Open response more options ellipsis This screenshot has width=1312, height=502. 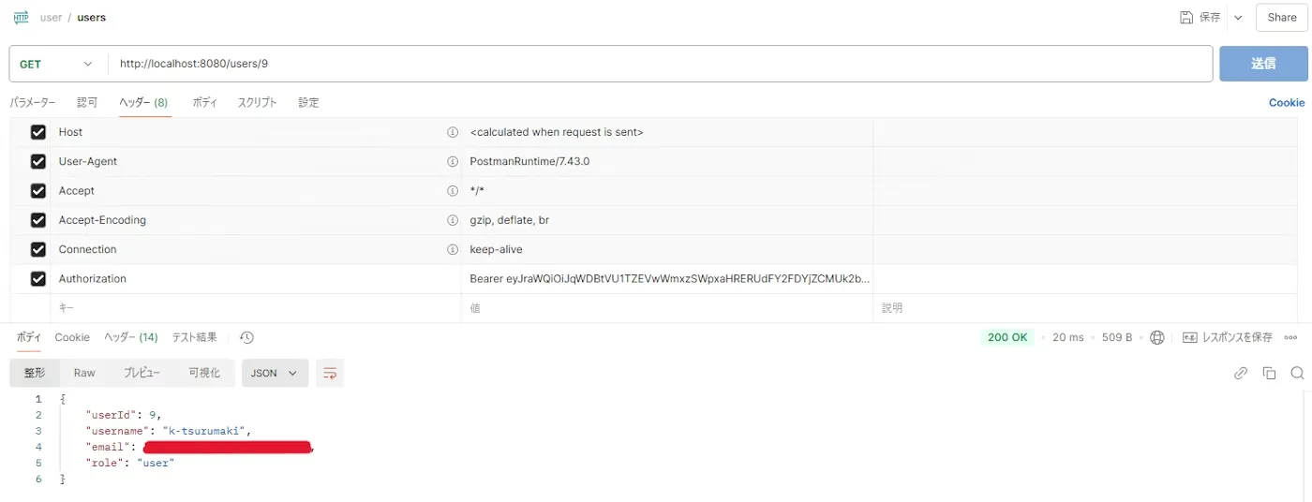pyautogui.click(x=1290, y=337)
